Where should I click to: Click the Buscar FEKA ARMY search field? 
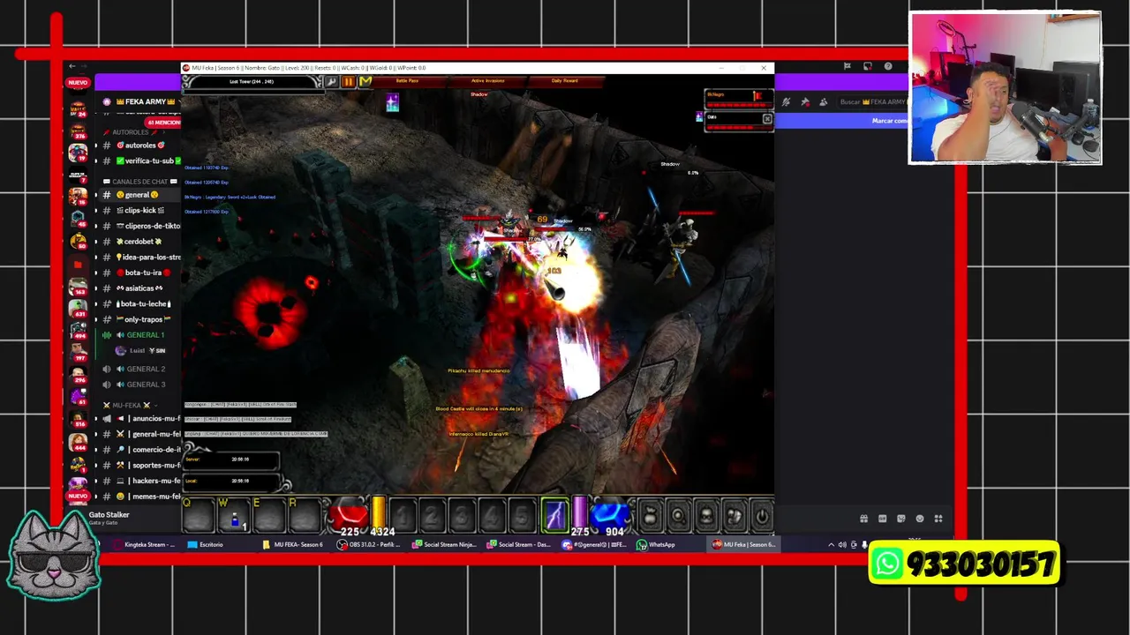[871, 102]
